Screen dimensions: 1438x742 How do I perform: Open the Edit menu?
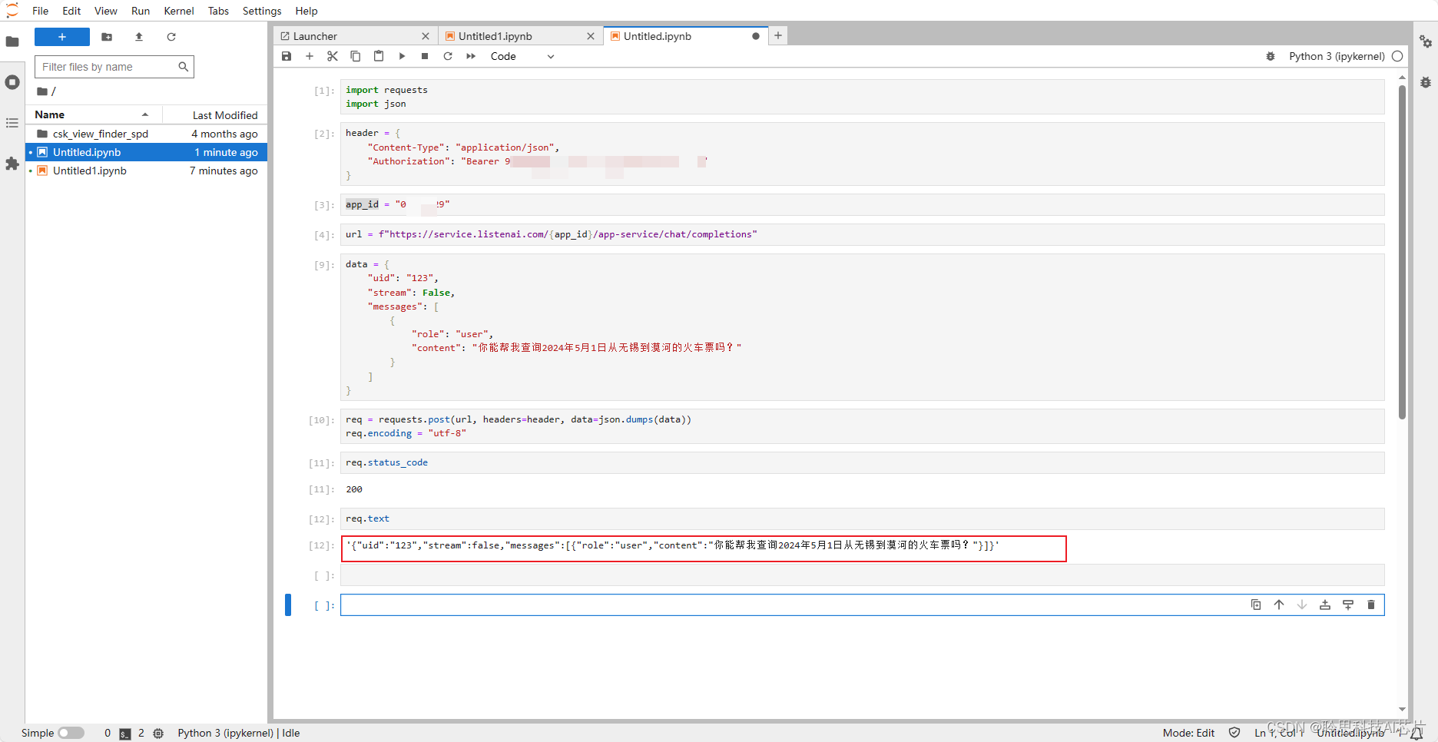[71, 11]
